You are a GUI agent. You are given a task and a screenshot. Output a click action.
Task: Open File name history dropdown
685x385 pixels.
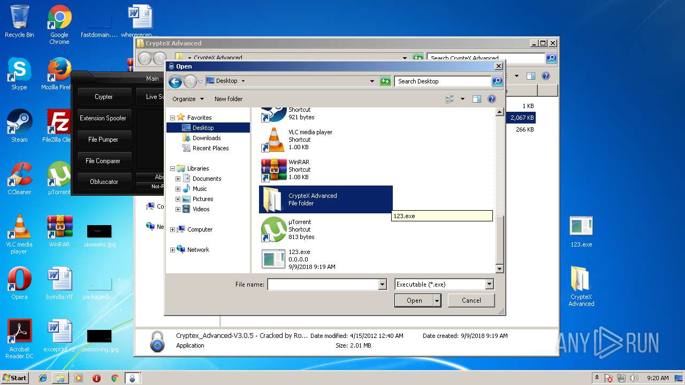[x=382, y=284]
